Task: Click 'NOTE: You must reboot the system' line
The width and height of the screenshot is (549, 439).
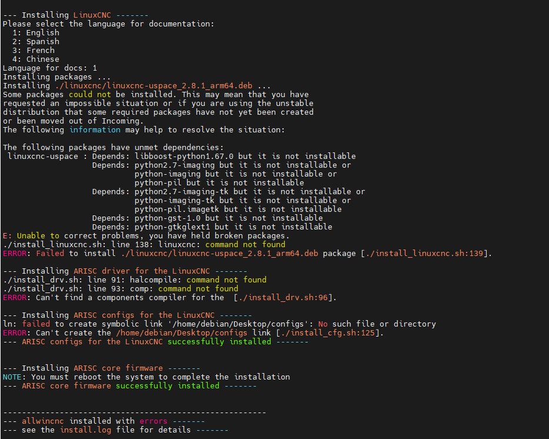Action: [x=147, y=377]
